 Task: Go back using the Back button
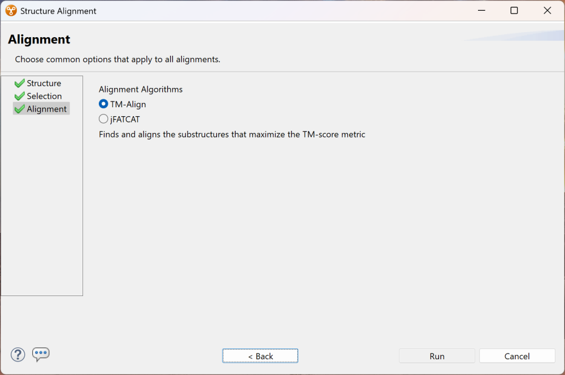(x=260, y=355)
